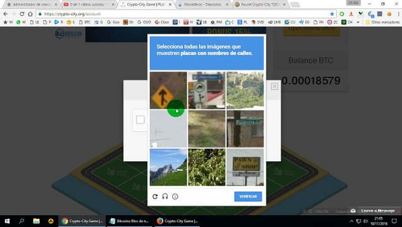Switch to the Firefox Crypto-City Game taskbar window
Viewport: 402px width, 227px height.
[177, 221]
